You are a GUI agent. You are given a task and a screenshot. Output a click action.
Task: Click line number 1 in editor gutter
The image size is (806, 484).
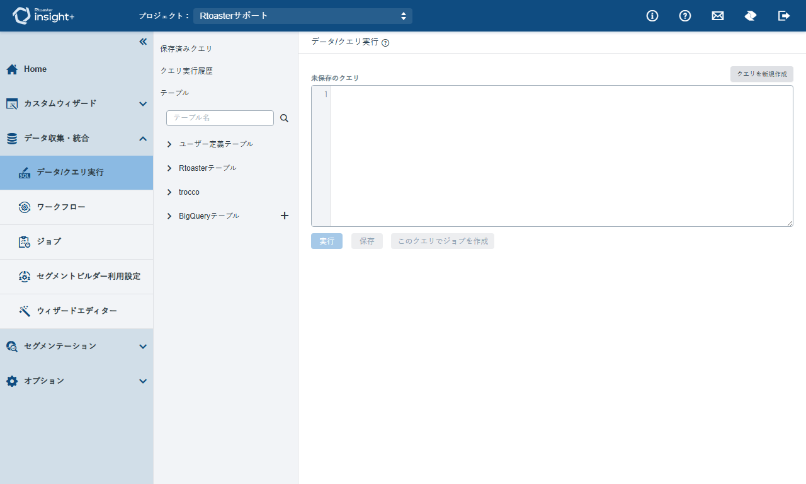pyautogui.click(x=326, y=95)
